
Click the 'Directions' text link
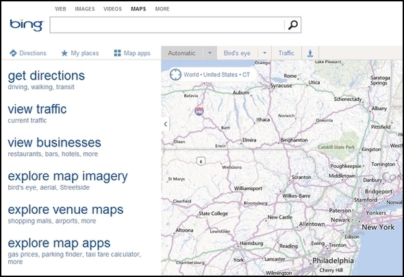(x=33, y=53)
